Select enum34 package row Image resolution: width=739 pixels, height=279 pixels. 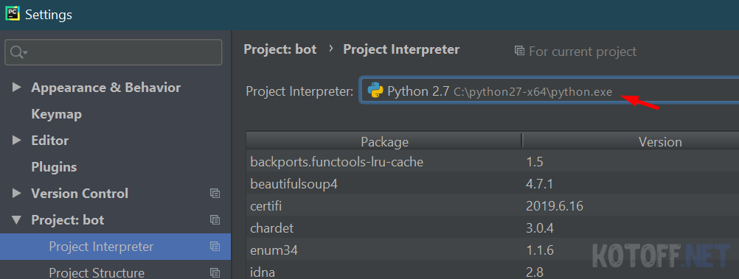[x=493, y=250]
